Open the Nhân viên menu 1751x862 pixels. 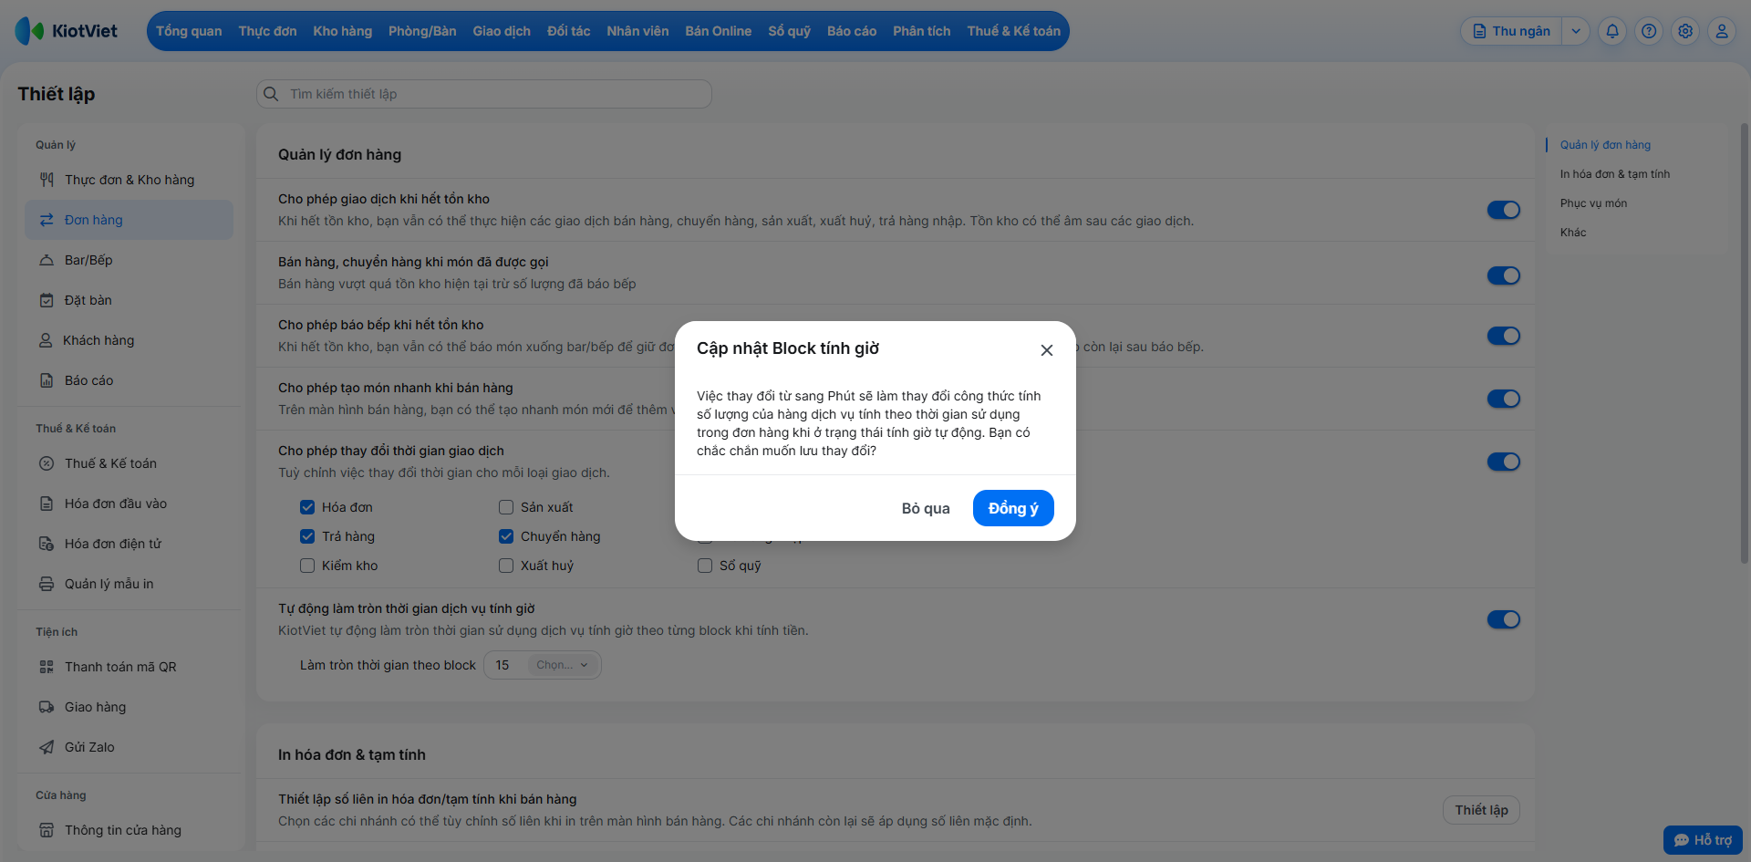click(x=637, y=31)
